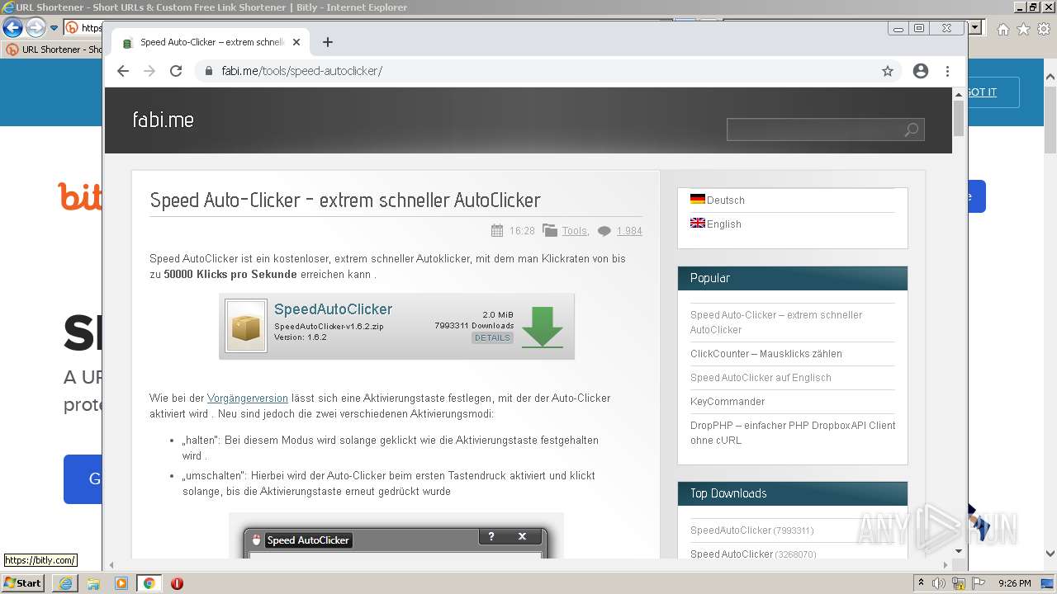This screenshot has width=1057, height=594.
Task: Click Internet Explorer back button
Action: 12,27
